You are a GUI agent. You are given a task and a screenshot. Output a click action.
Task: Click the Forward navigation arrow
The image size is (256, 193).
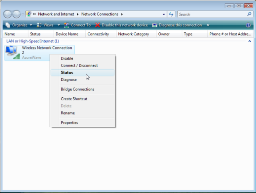tap(17, 14)
